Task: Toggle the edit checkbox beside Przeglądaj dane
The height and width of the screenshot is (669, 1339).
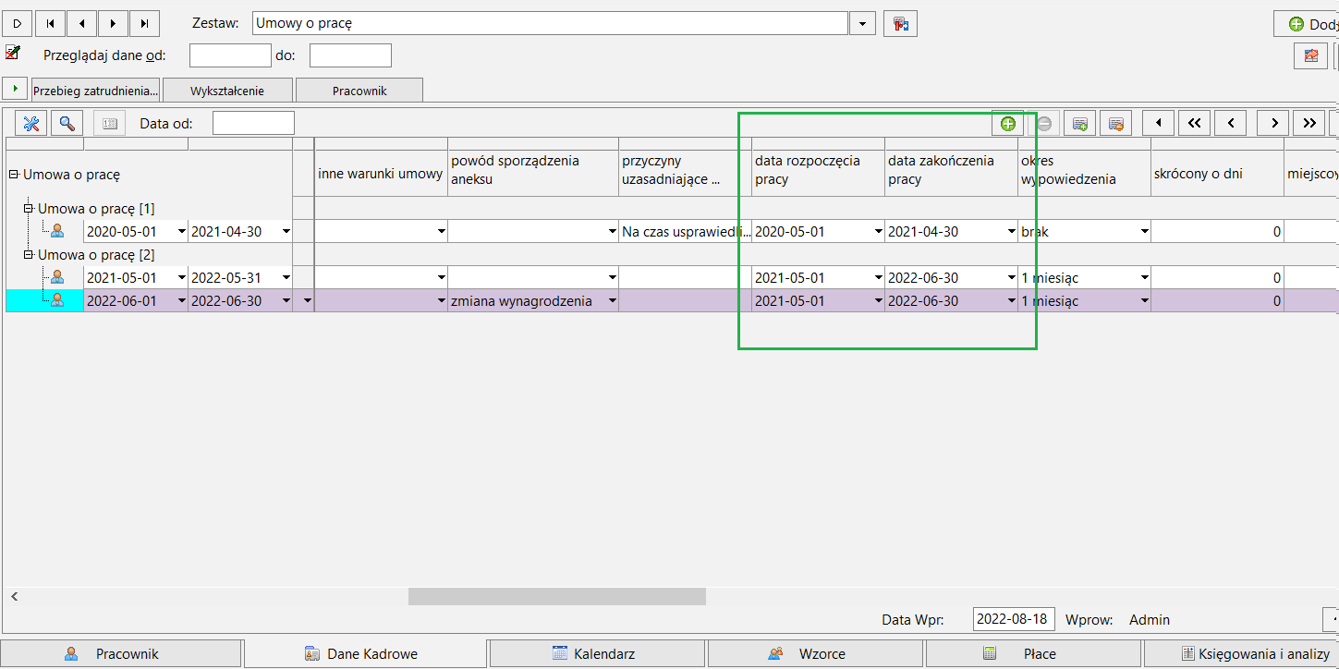Action: point(12,53)
